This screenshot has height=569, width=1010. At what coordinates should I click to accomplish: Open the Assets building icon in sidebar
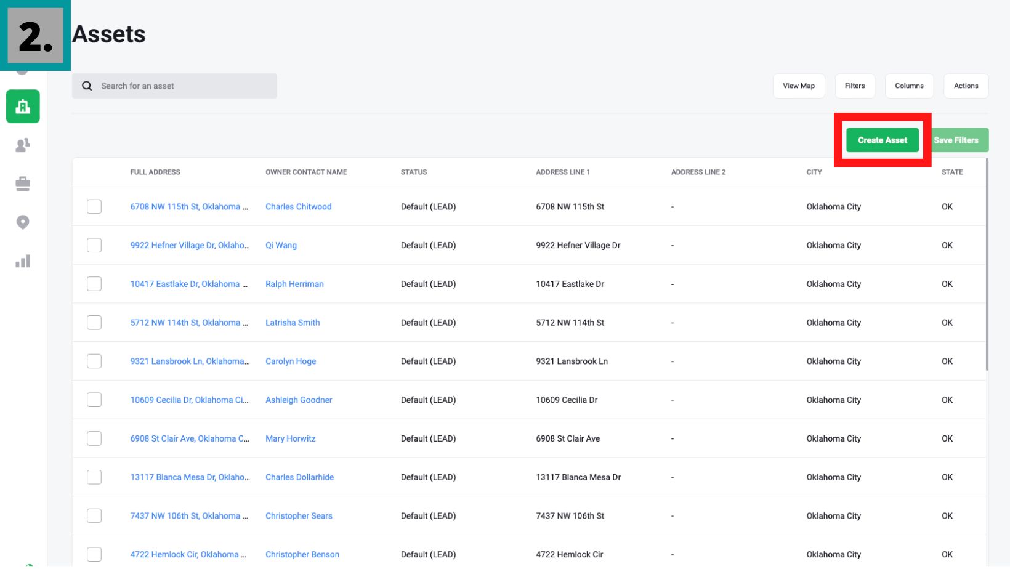(23, 107)
